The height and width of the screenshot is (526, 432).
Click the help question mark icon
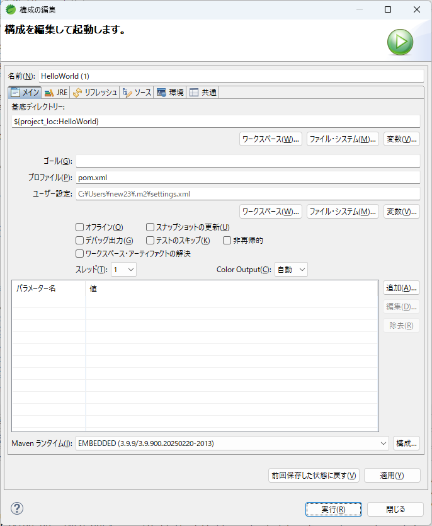(x=17, y=508)
